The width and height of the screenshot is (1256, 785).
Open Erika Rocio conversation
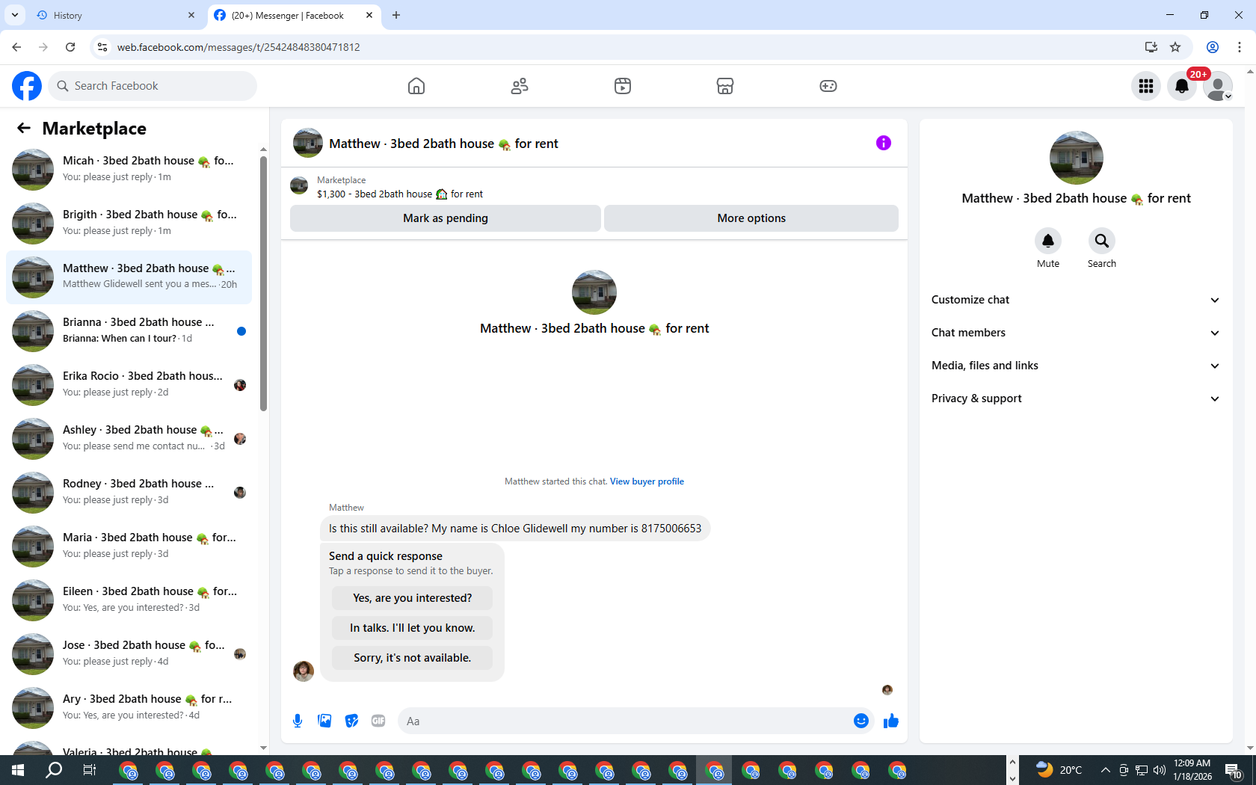(x=129, y=385)
